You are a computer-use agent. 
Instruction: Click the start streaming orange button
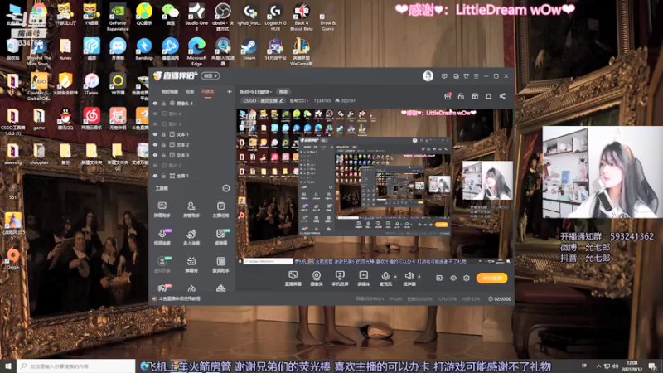[x=491, y=278]
